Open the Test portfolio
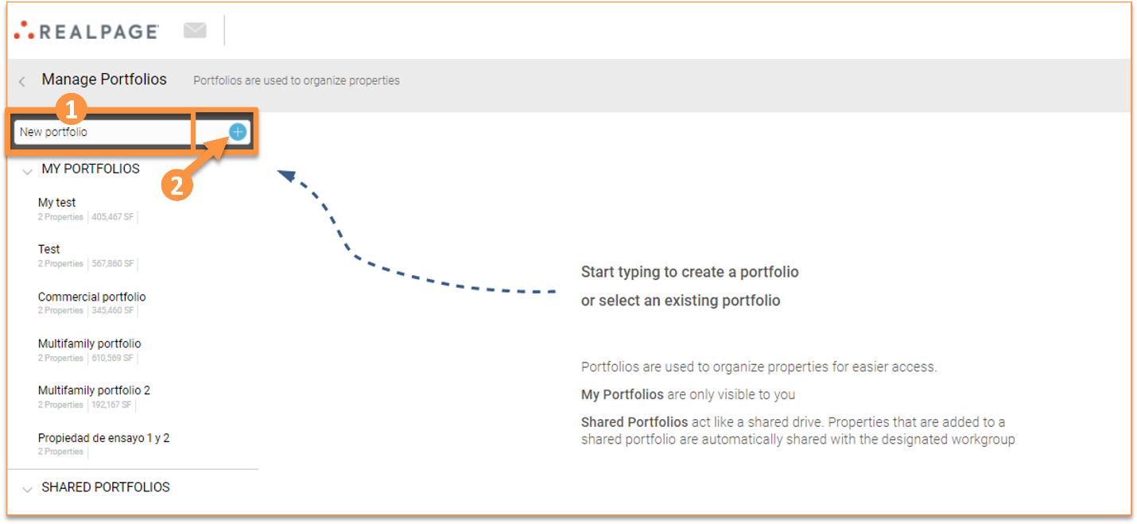Image resolution: width=1137 pixels, height=524 pixels. (49, 249)
